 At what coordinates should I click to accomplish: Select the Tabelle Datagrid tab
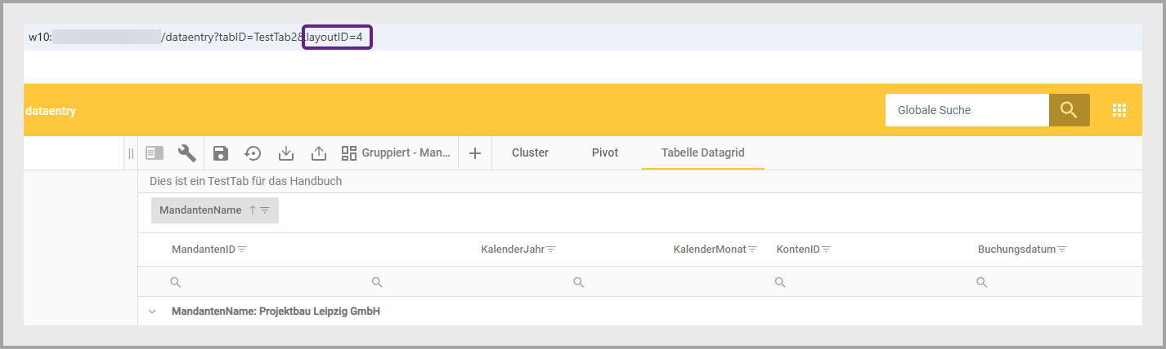click(702, 152)
